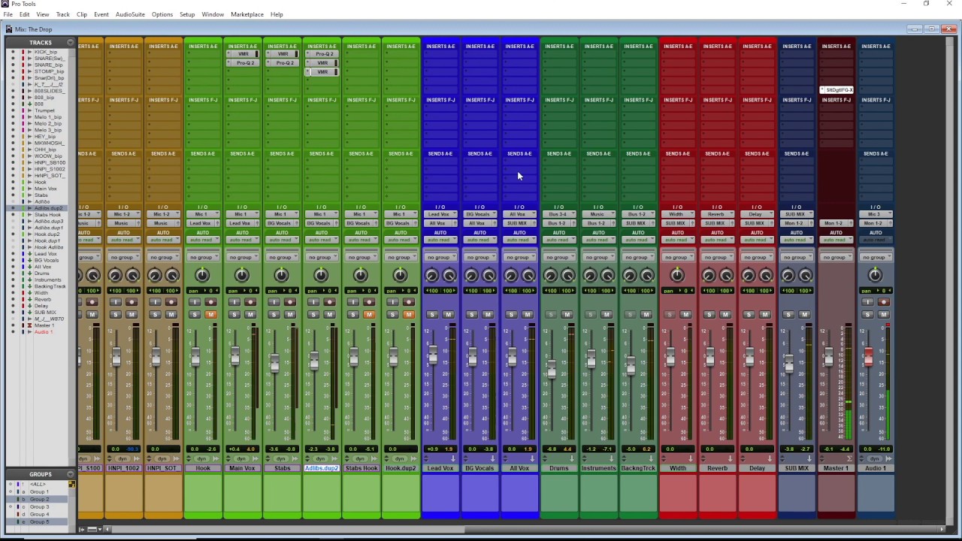Image resolution: width=962 pixels, height=541 pixels.
Task: Solo the Main Vox track
Action: pyautogui.click(x=234, y=315)
